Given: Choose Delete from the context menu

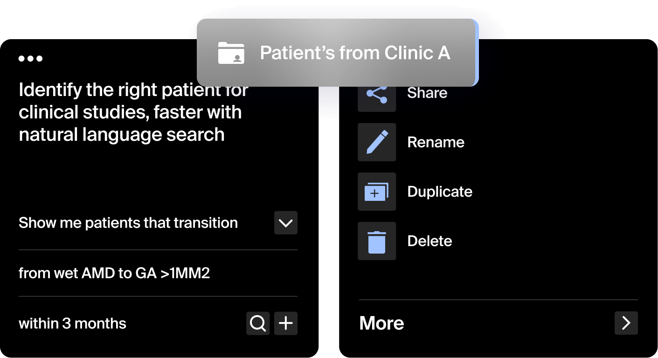Looking at the screenshot, I should coord(429,241).
